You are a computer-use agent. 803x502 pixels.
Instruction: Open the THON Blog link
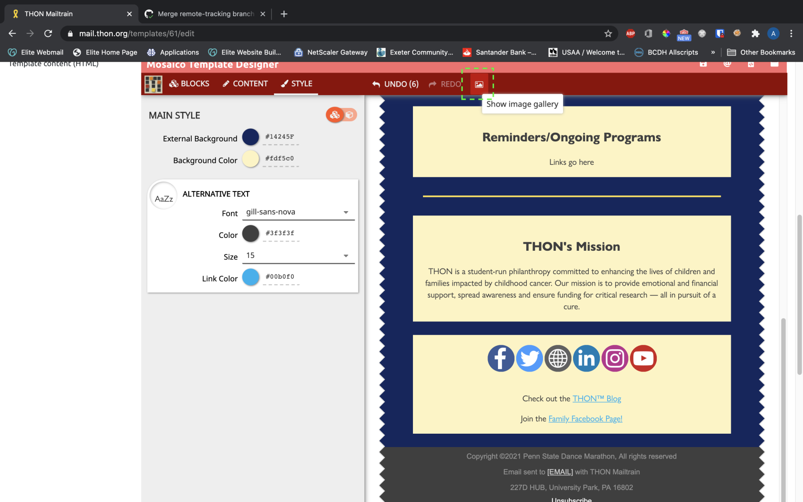pyautogui.click(x=597, y=398)
